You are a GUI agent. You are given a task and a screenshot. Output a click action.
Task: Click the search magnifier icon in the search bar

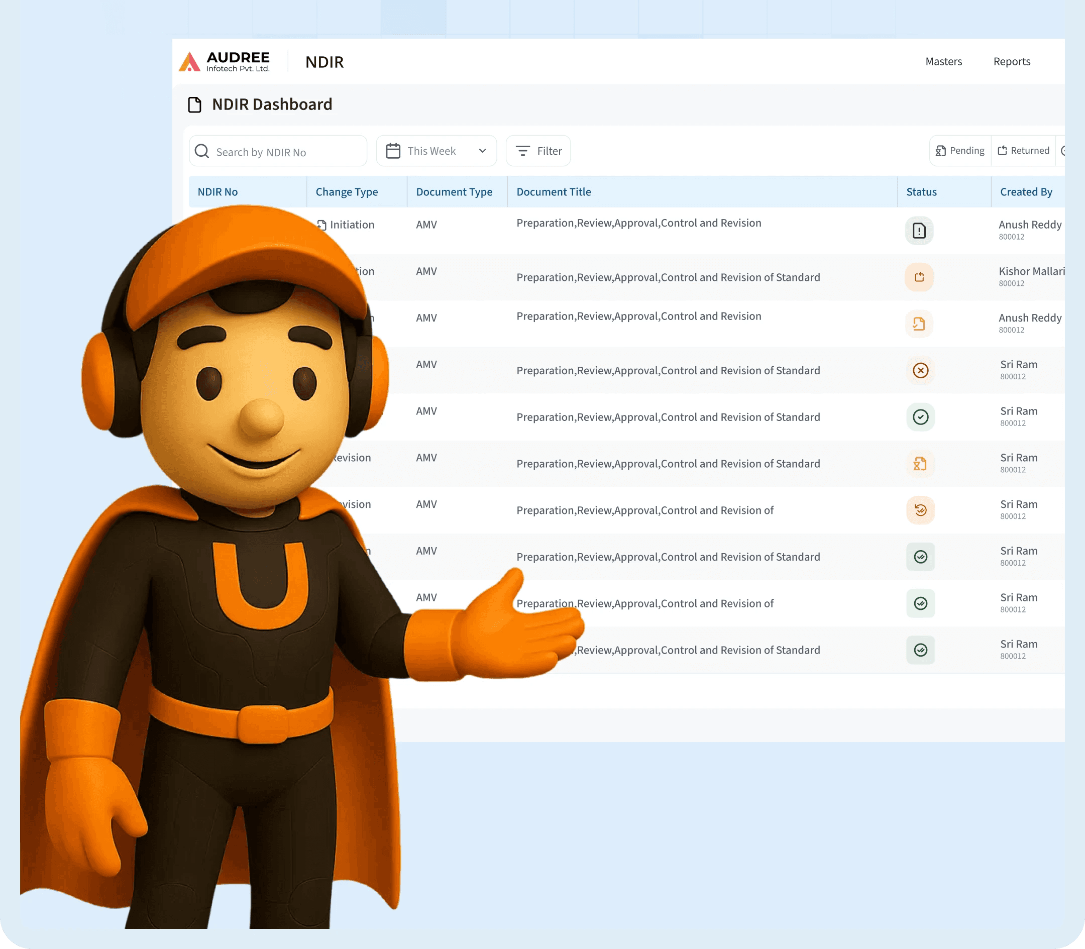pos(202,151)
